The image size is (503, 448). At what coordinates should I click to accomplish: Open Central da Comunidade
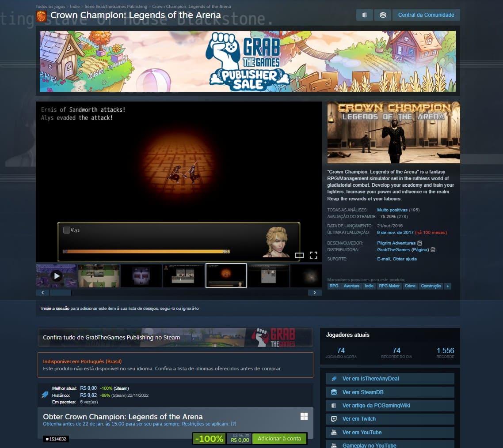pyautogui.click(x=426, y=15)
